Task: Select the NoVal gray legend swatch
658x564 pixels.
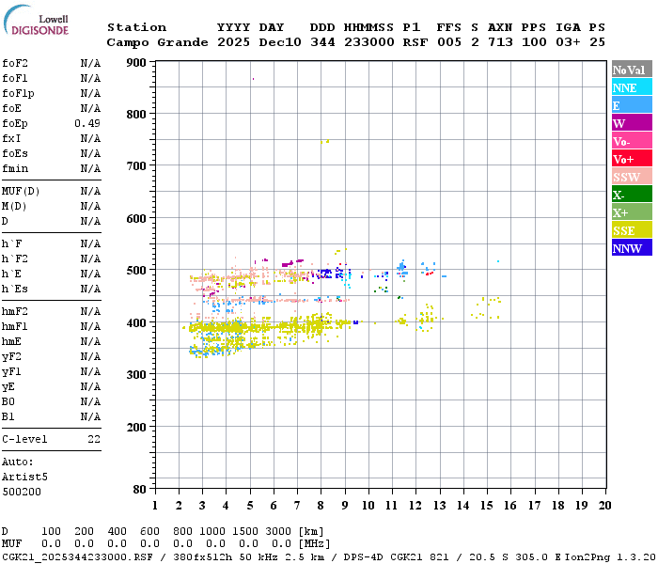Action: coord(632,70)
